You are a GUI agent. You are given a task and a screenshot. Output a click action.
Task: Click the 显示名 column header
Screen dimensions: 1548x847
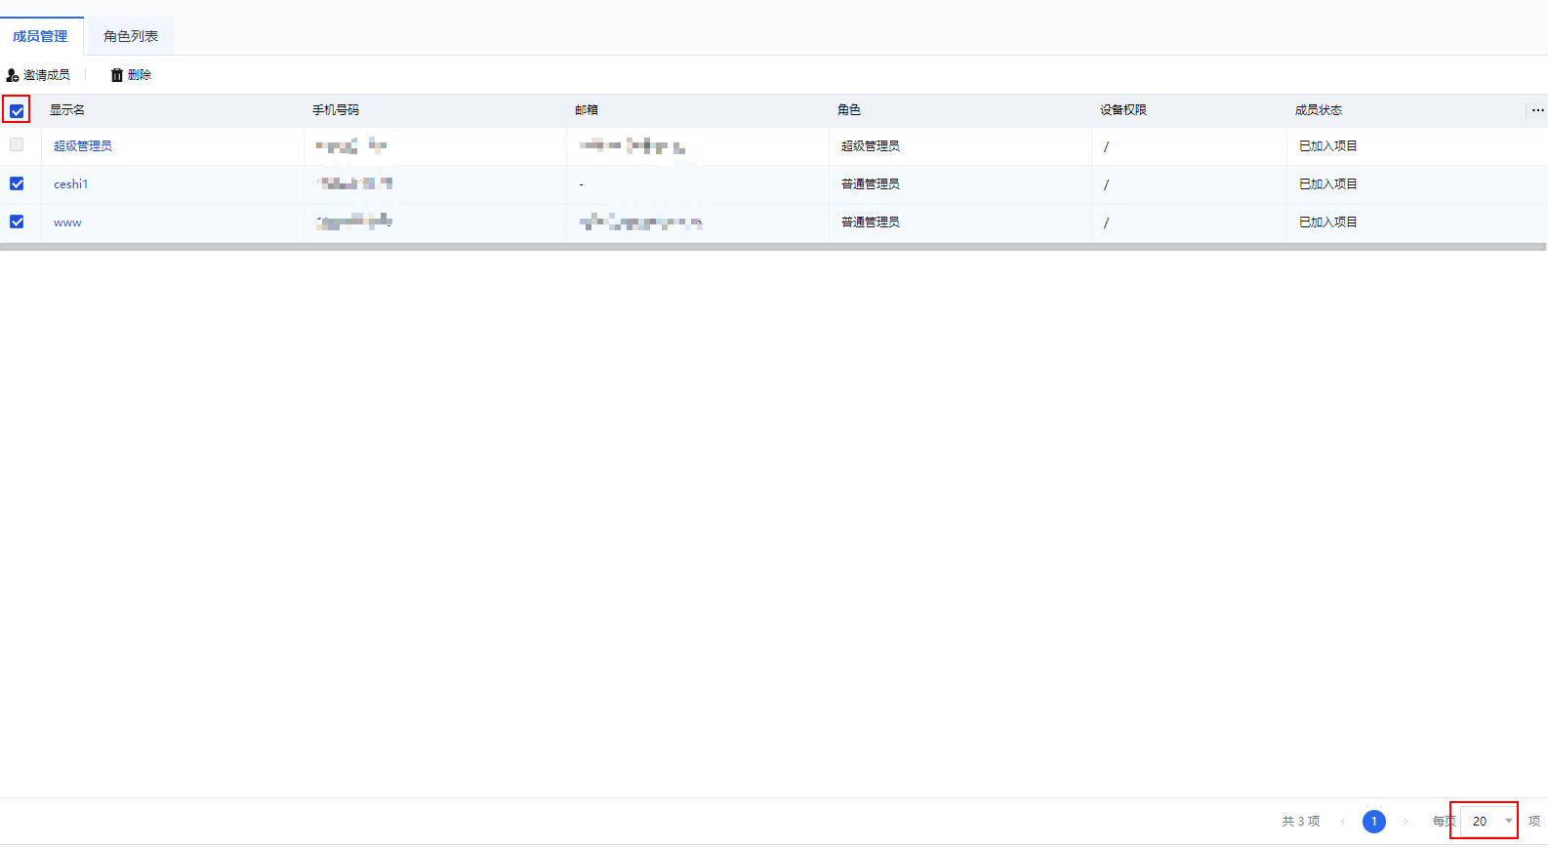67,110
